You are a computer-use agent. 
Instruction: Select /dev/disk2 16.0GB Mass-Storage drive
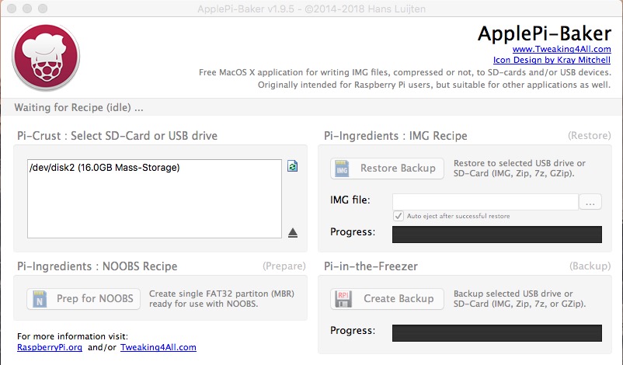pos(105,168)
